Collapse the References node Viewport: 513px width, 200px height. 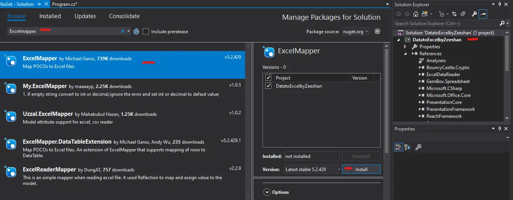pos(405,54)
